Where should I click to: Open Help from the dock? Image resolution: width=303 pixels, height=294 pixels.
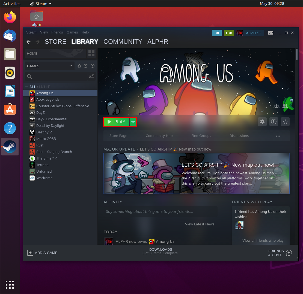coord(10,128)
